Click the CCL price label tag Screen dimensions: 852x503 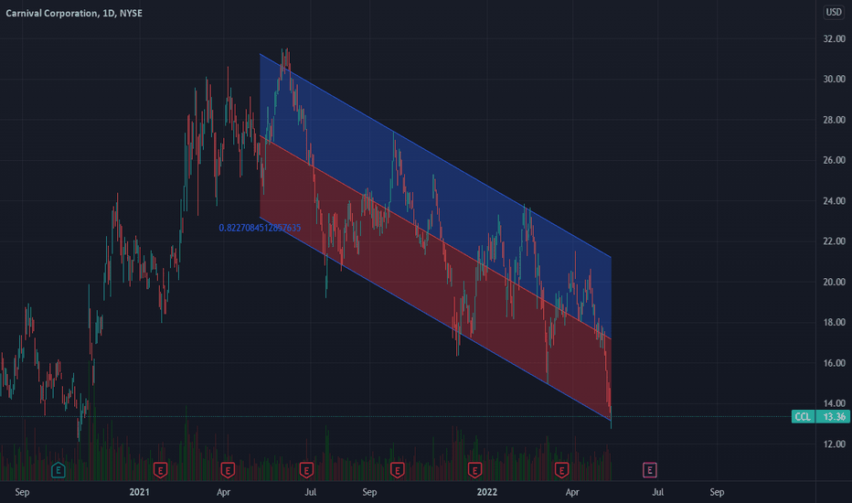pyautogui.click(x=804, y=417)
